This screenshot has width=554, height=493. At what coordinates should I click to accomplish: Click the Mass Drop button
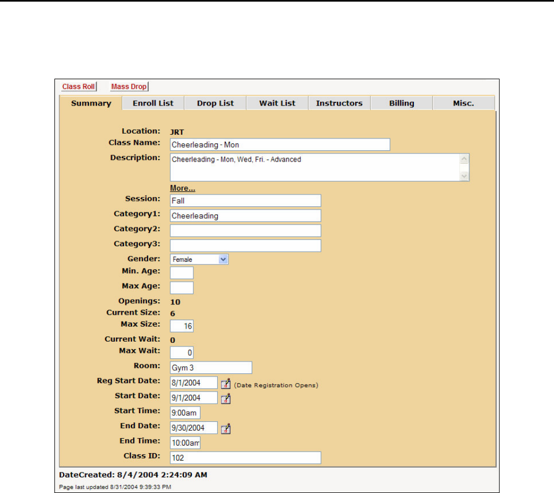(129, 87)
